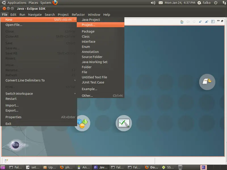Choose Interface from New submenu
227x170 pixels.
point(101,42)
